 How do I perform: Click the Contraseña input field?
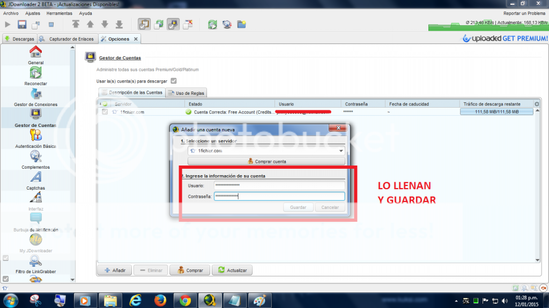point(279,197)
